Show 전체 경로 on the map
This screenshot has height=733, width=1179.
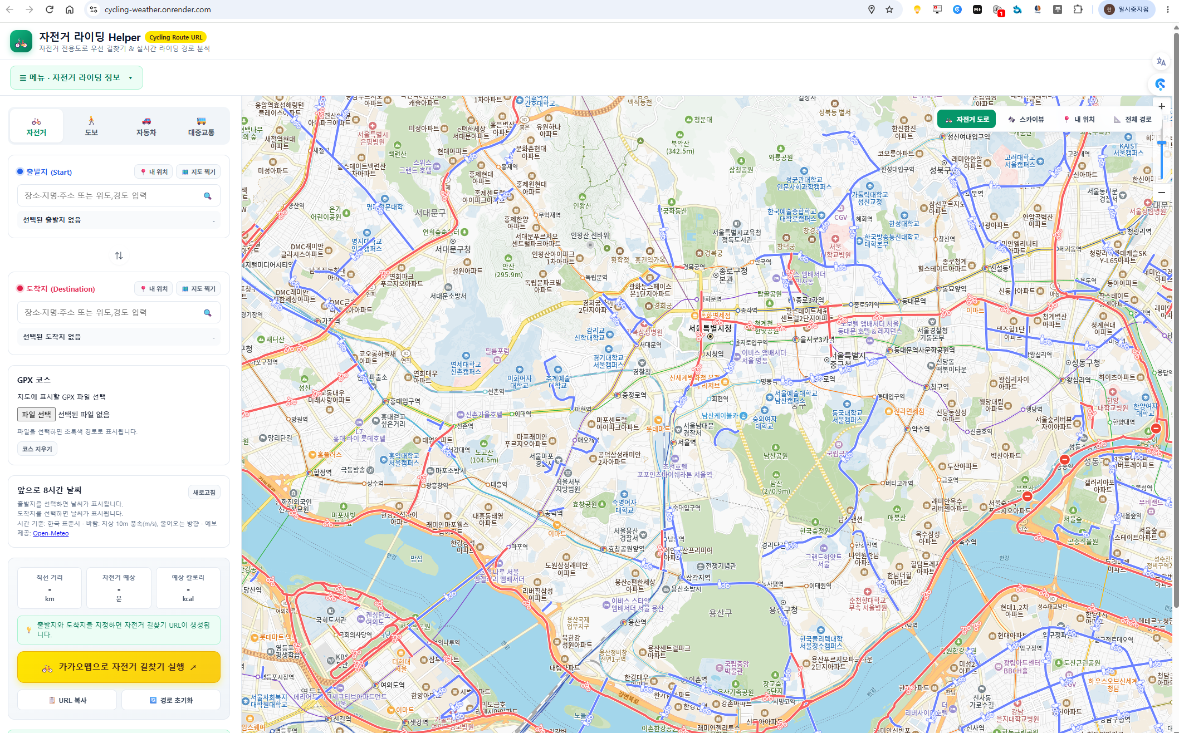1132,120
